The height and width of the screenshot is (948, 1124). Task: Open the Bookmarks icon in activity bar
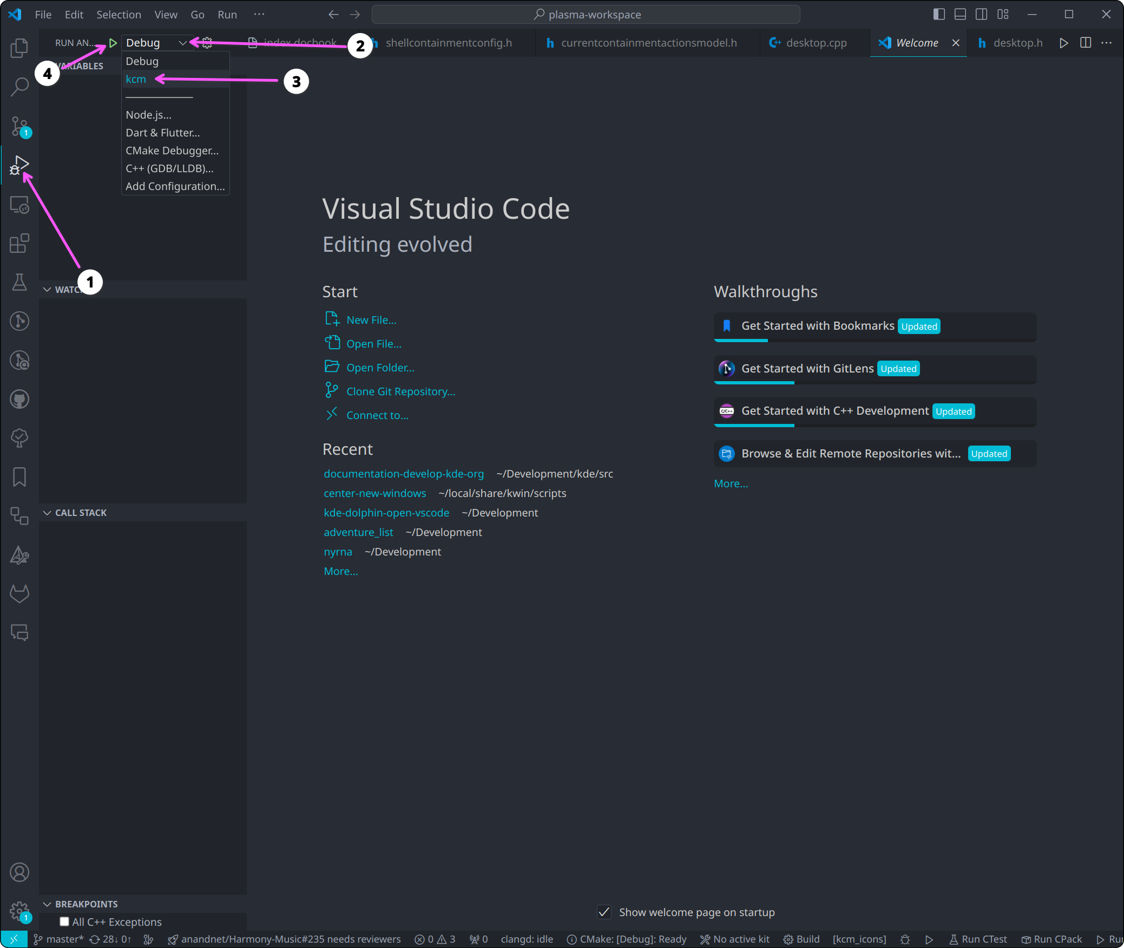(x=19, y=477)
